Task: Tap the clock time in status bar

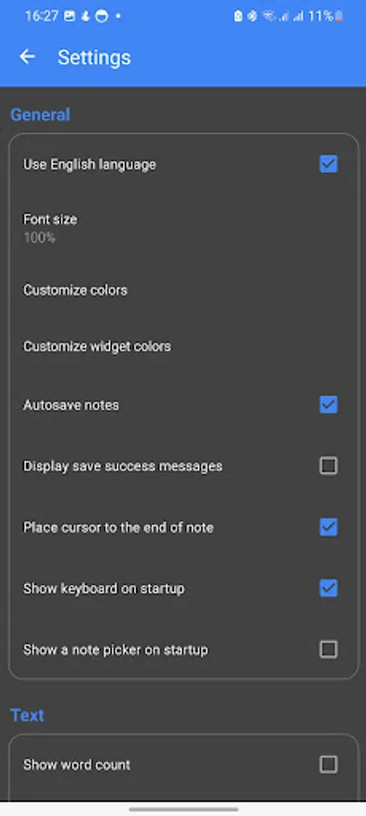Action: coord(42,16)
